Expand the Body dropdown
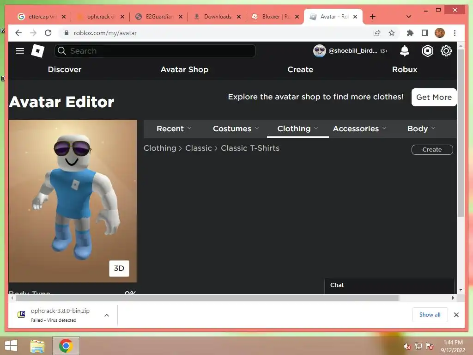 [x=421, y=129]
